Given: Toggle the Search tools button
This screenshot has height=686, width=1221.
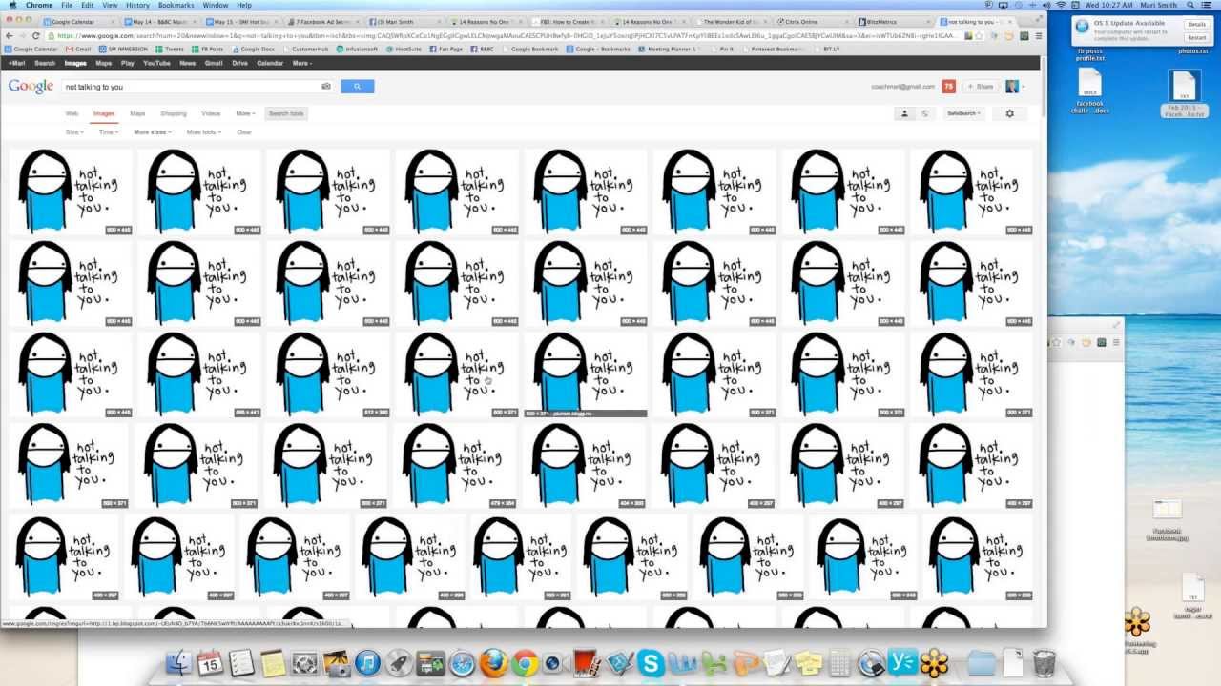Looking at the screenshot, I should tap(285, 113).
